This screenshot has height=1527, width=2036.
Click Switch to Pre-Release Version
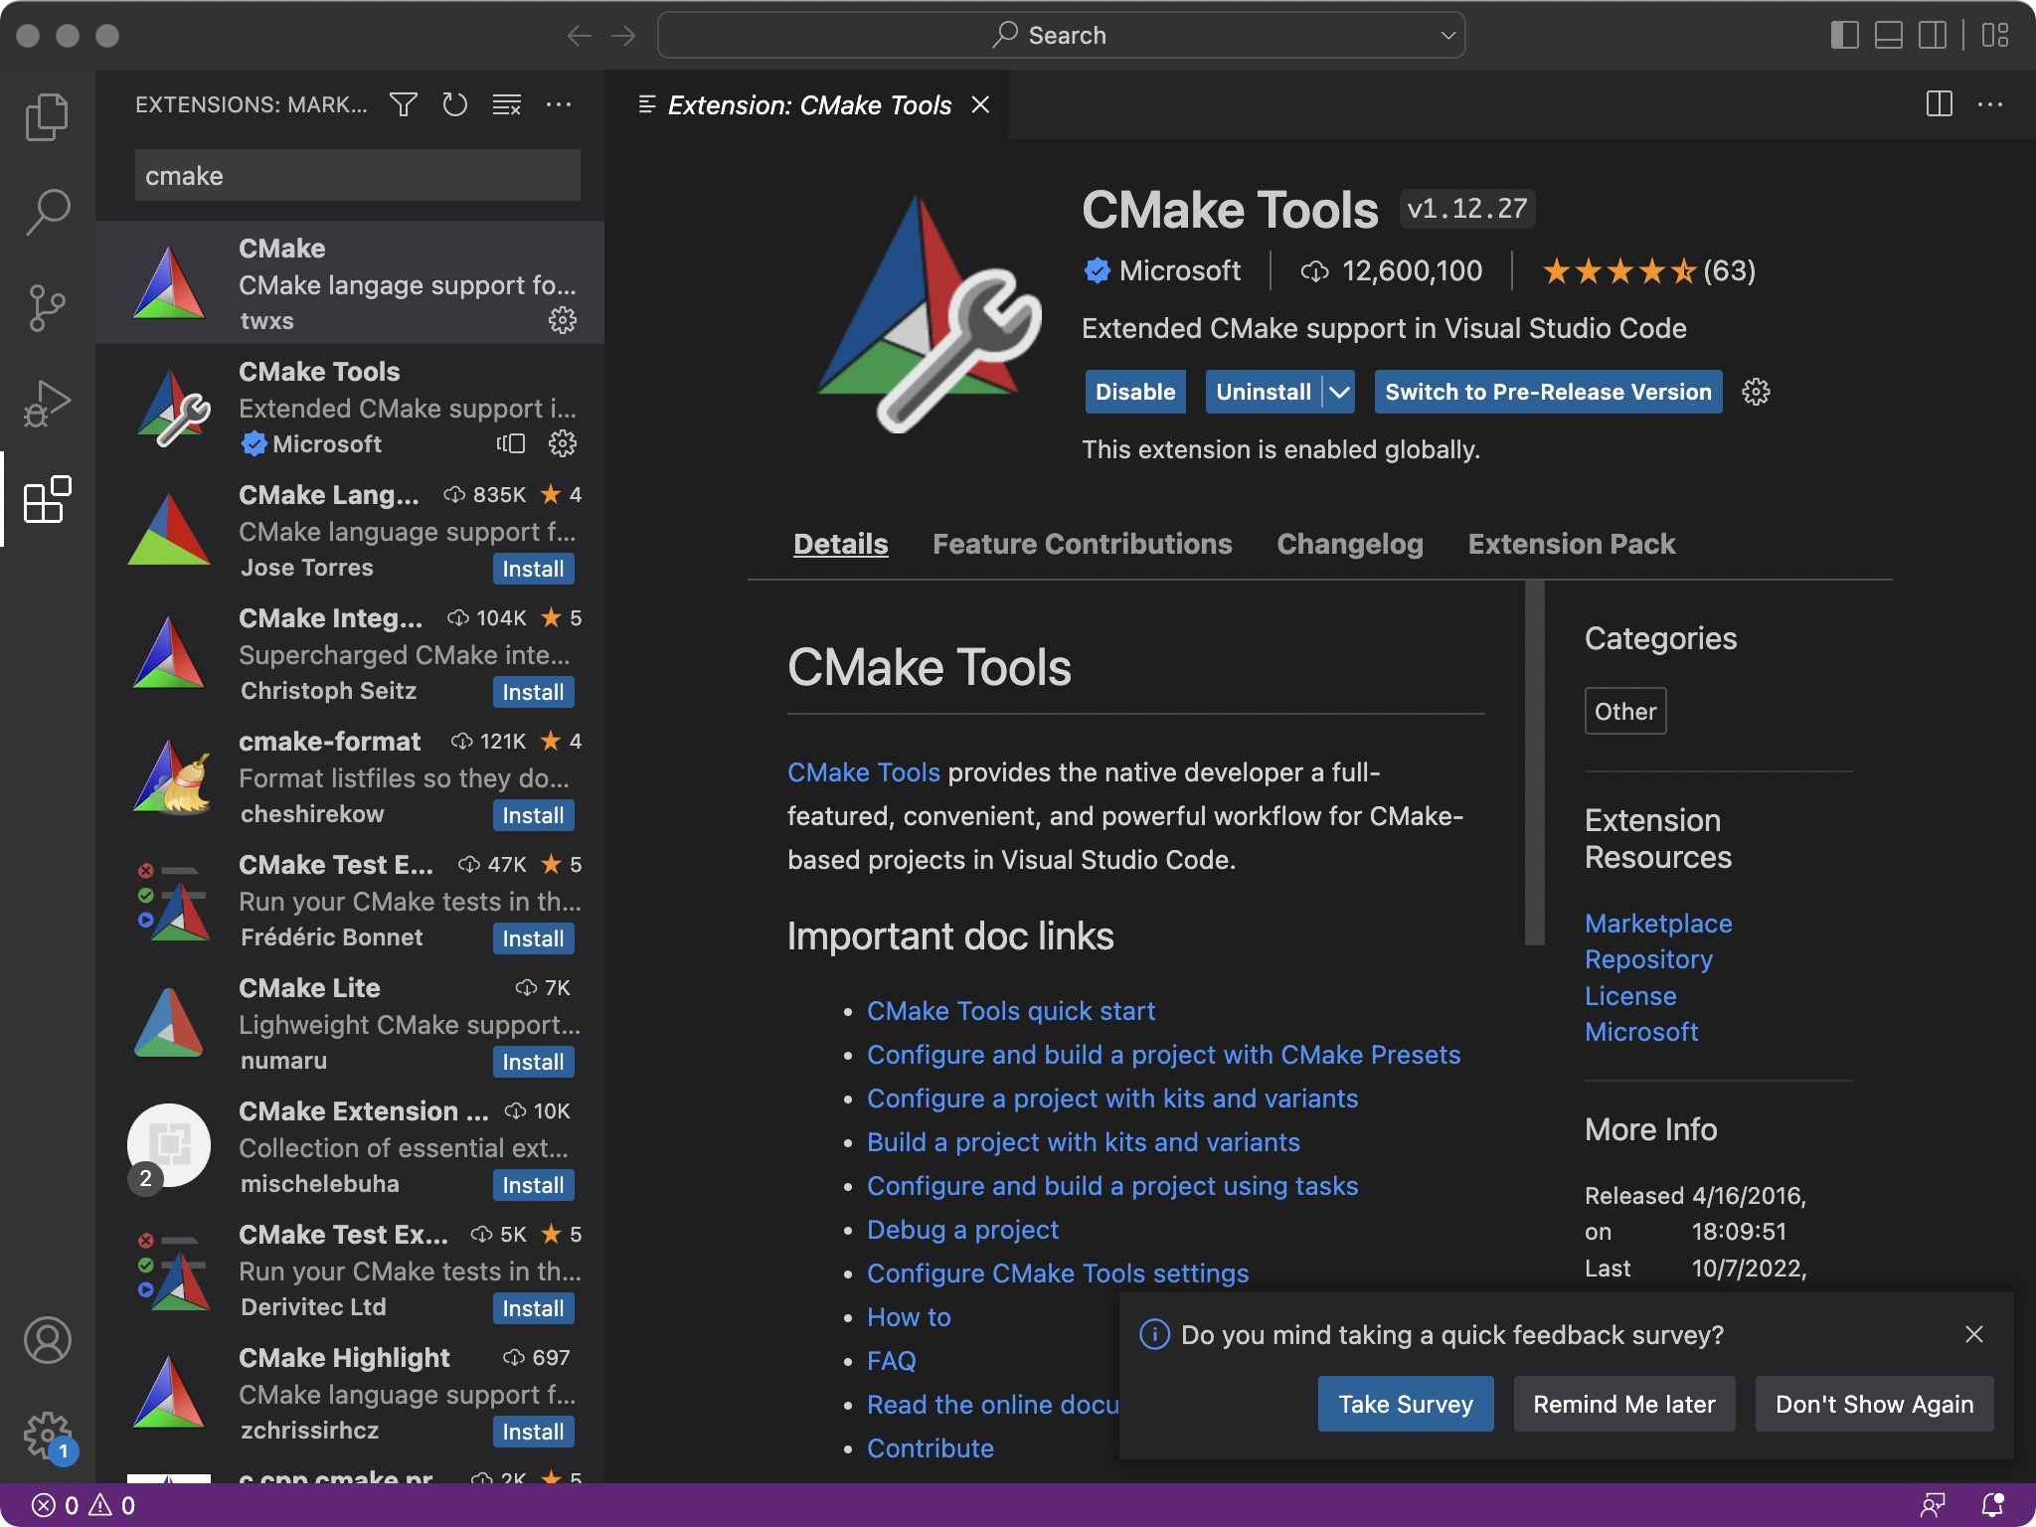coord(1546,392)
